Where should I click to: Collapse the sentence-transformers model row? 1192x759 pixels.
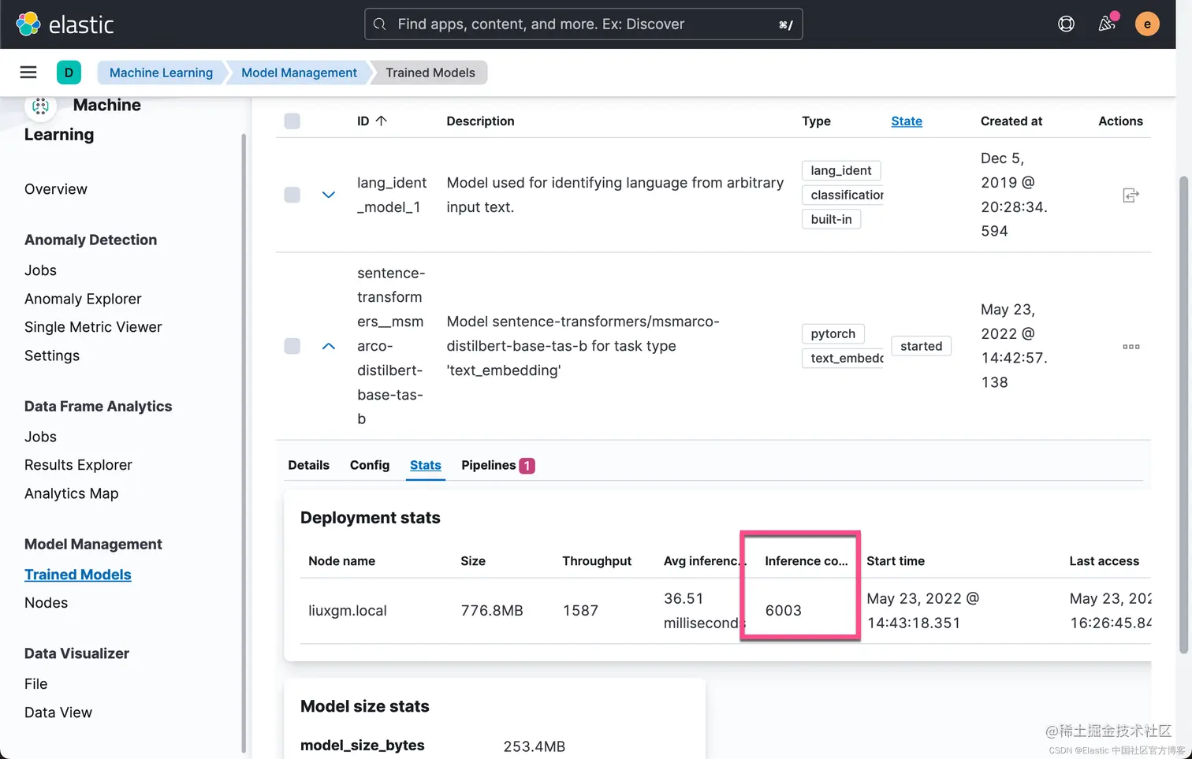pos(329,346)
